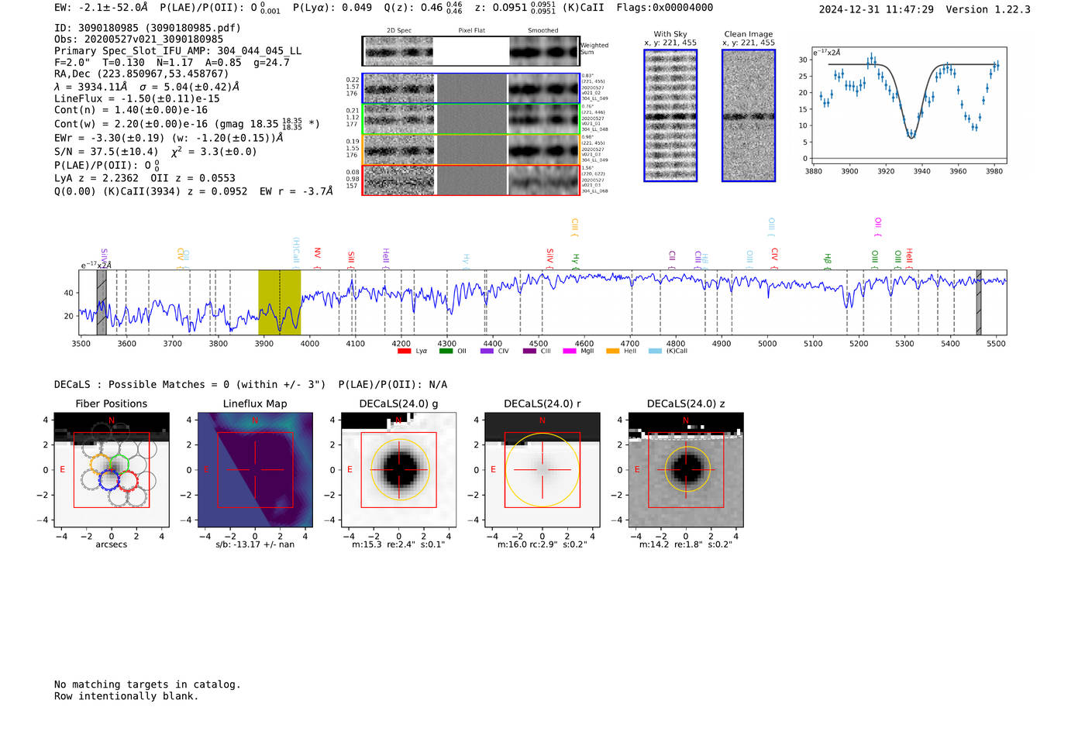The height and width of the screenshot is (738, 1085).
Task: Click the 'Obs: 20200527v021_3090180985' line
Action: coord(139,39)
